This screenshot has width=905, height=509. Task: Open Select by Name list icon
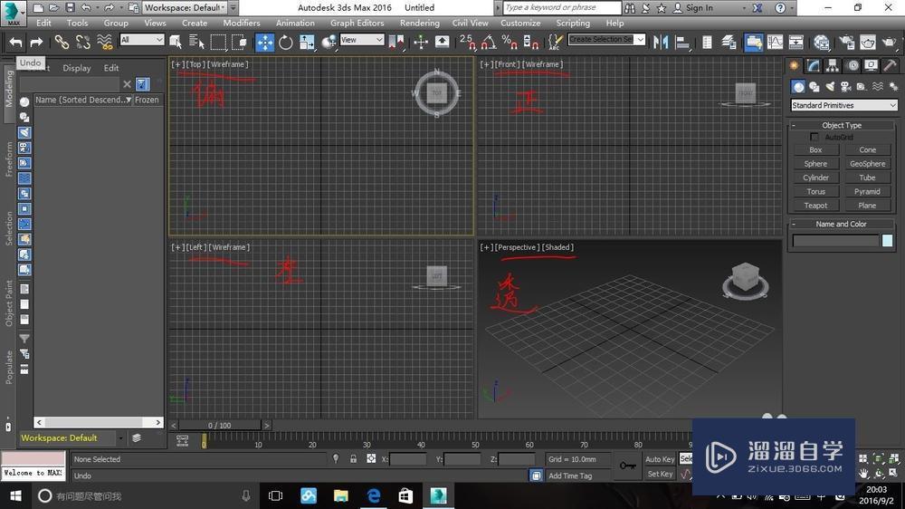[196, 43]
